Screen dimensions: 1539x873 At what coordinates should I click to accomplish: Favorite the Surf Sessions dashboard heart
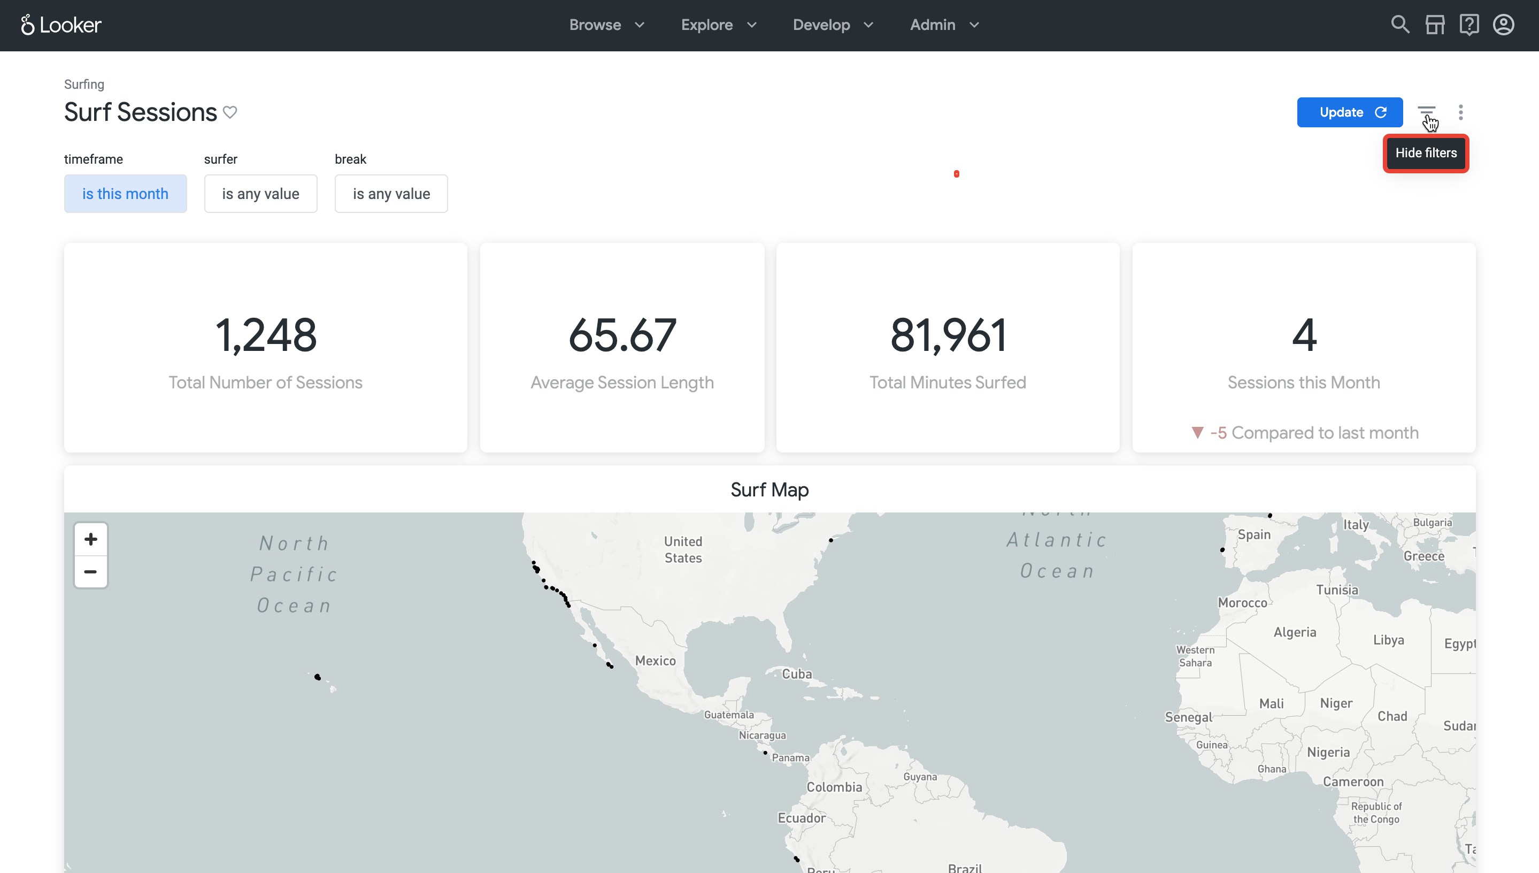click(x=230, y=112)
